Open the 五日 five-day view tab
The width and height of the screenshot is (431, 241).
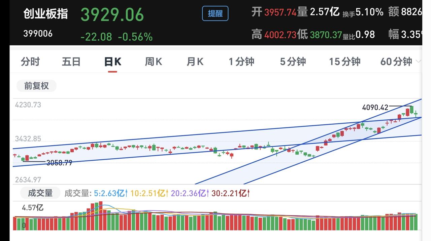(x=71, y=62)
